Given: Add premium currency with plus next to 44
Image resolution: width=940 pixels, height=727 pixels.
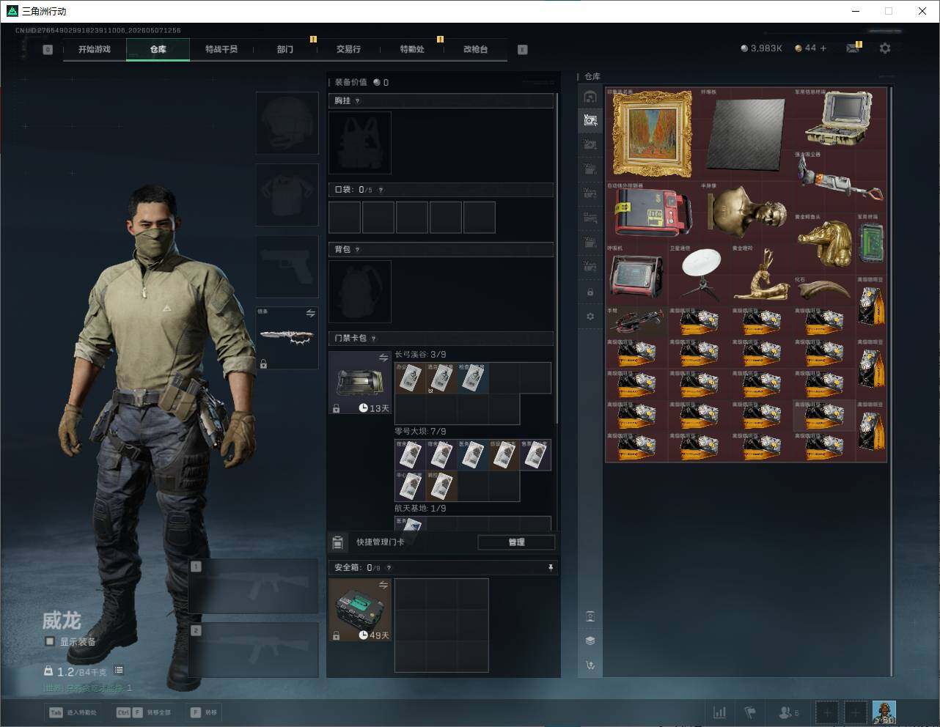Looking at the screenshot, I should 823,48.
